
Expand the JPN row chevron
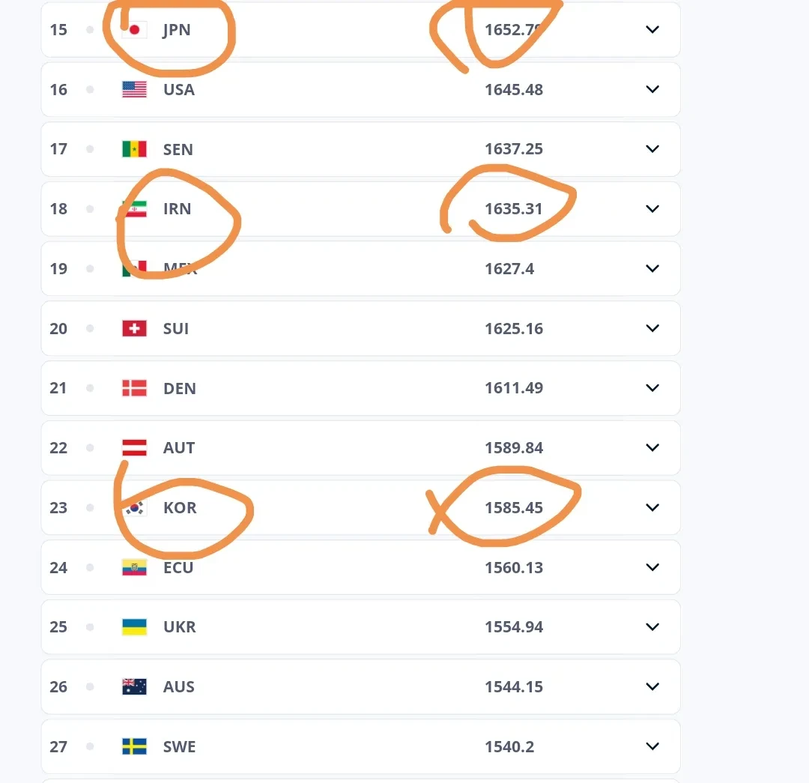pyautogui.click(x=652, y=29)
